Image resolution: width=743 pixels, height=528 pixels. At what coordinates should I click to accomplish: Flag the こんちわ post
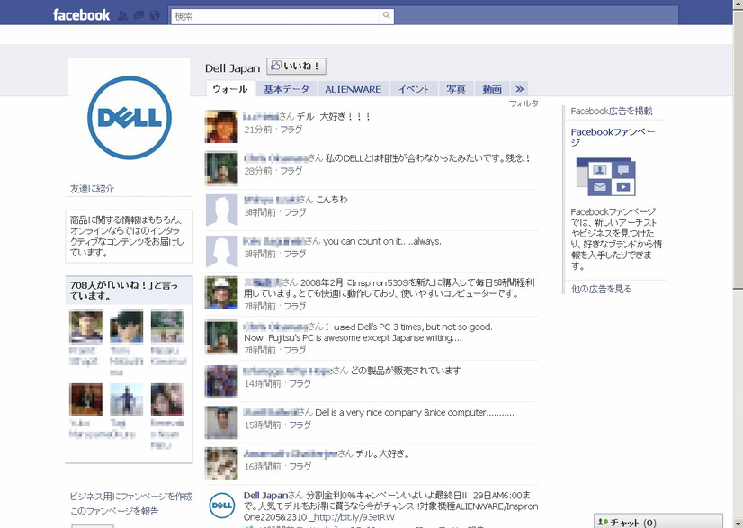pyautogui.click(x=295, y=212)
